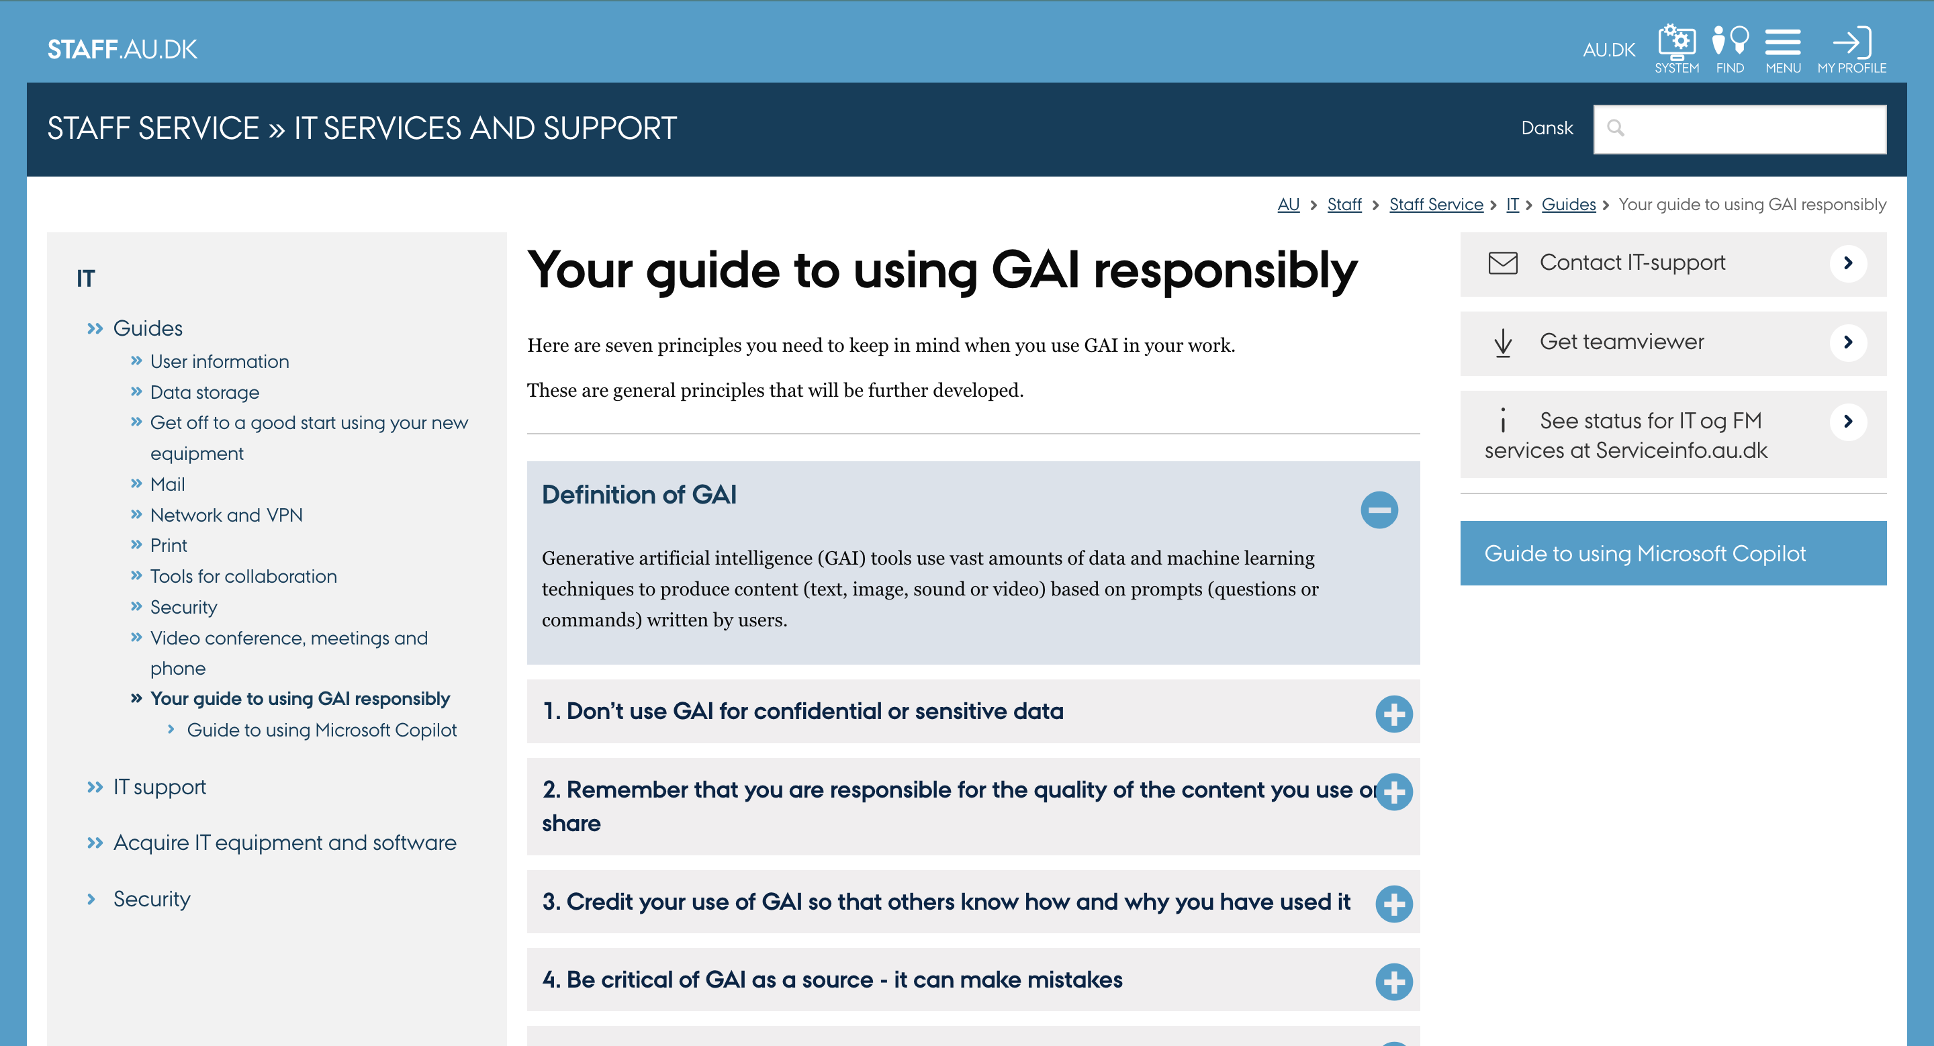Screen dimensions: 1934x1046
Task: Expand principle 4 Be critical of GAI
Action: [1393, 982]
